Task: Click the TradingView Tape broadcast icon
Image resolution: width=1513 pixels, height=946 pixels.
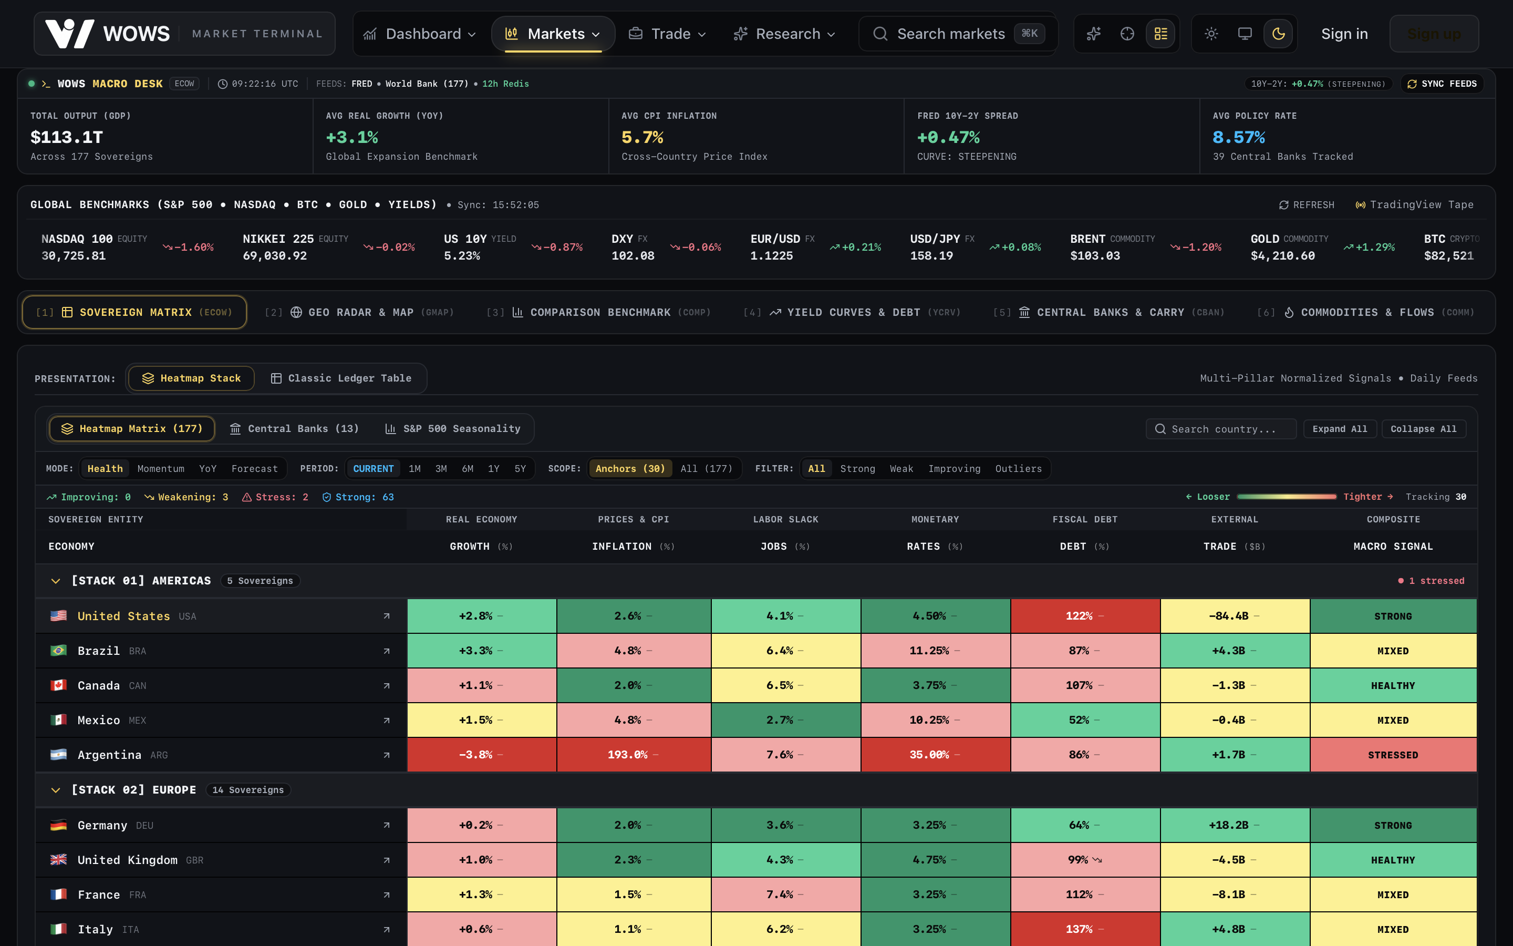Action: coord(1361,205)
